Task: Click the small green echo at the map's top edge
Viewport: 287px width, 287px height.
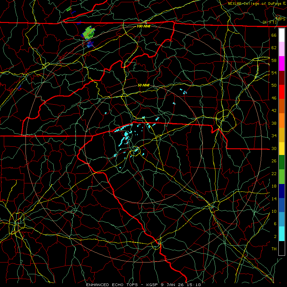Action: click(69, 9)
